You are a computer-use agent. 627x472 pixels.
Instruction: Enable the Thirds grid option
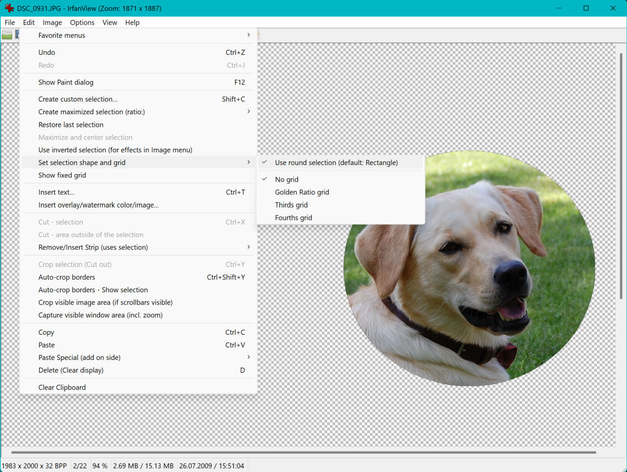pyautogui.click(x=291, y=205)
